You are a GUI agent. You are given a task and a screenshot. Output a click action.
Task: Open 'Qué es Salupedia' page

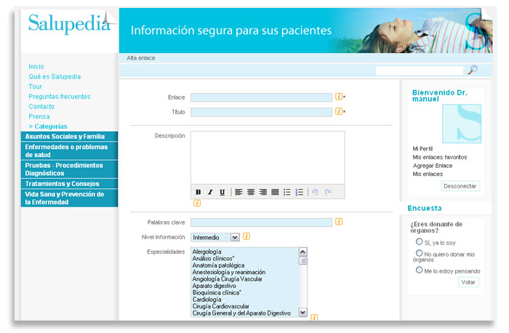[x=55, y=76]
